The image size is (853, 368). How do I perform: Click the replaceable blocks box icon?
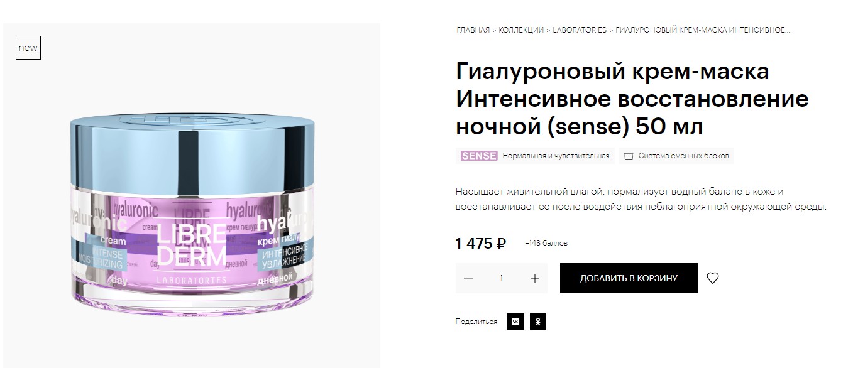point(628,156)
